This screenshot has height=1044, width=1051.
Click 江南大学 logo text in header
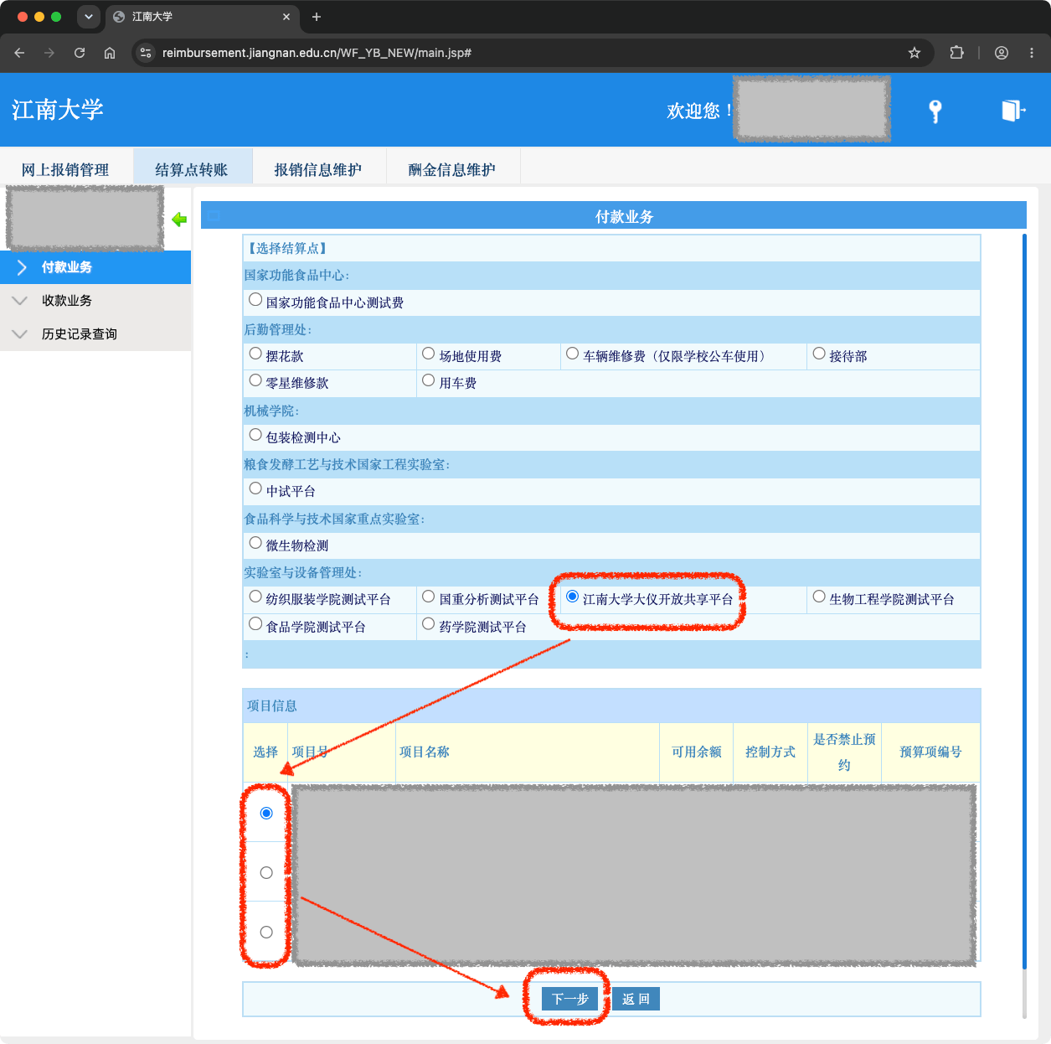tap(58, 110)
